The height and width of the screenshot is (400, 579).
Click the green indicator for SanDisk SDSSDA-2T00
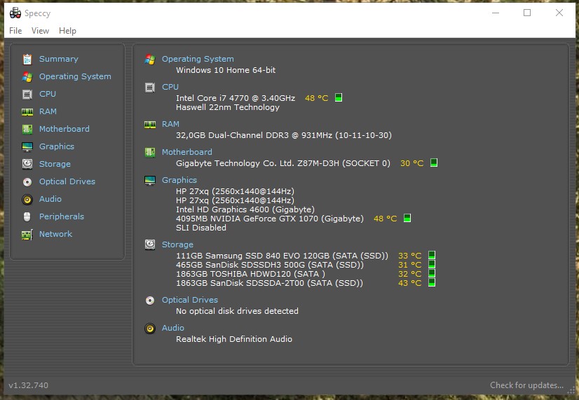432,282
